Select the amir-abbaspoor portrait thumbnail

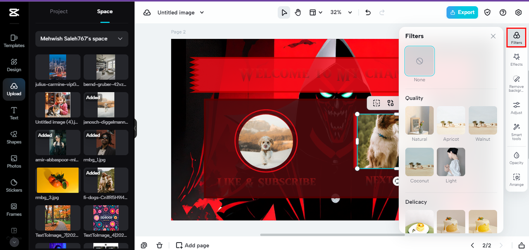58,143
